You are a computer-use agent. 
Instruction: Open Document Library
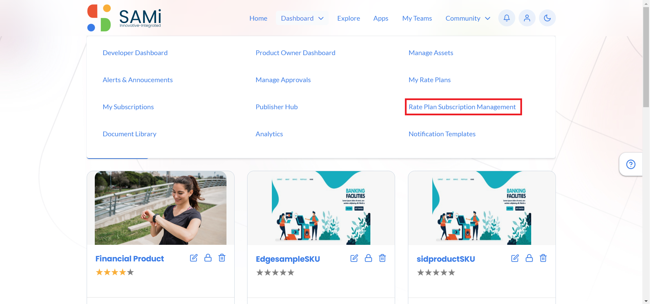click(129, 134)
